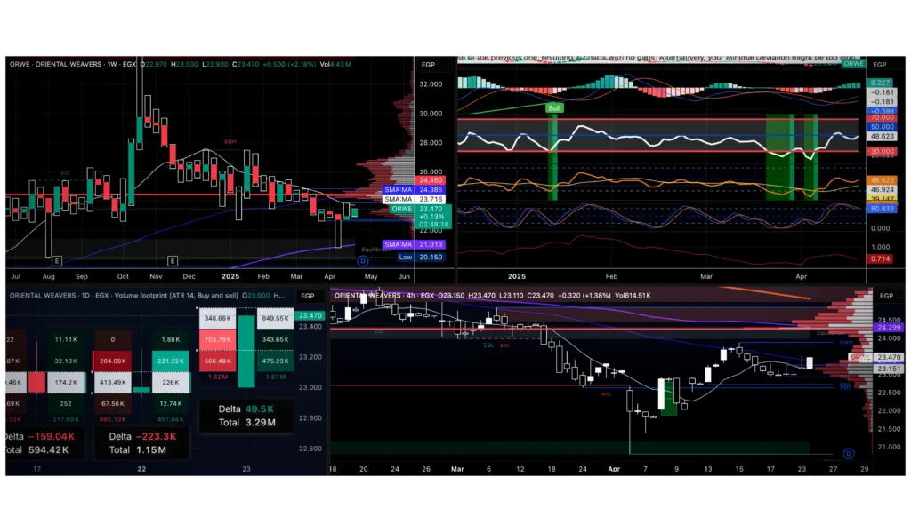This screenshot has height=532, width=911.
Task: Click the Delta -159.04K summary box
Action: 44,443
